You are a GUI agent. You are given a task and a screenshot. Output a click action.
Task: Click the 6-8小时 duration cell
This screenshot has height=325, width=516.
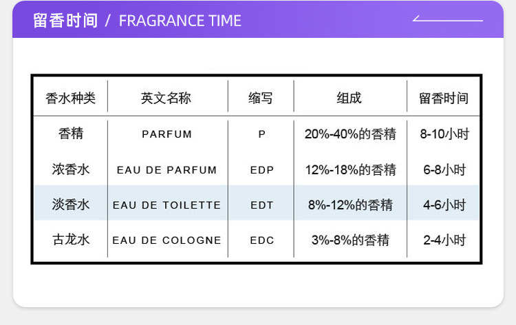[x=444, y=169]
